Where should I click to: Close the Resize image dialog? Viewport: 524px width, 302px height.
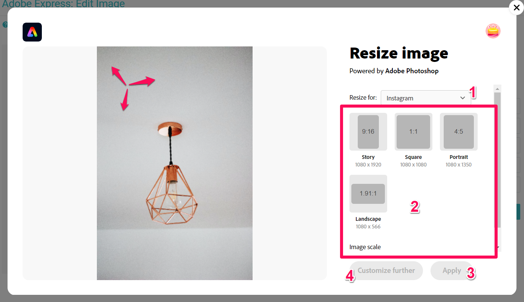(516, 8)
